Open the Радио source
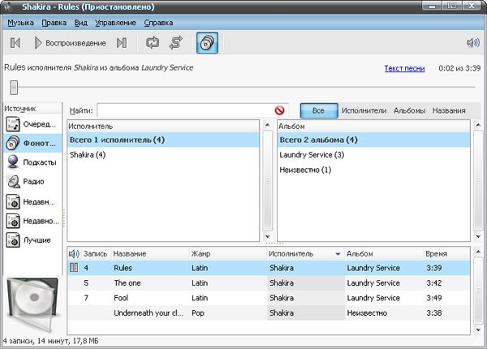Image resolution: width=487 pixels, height=349 pixels. click(31, 182)
